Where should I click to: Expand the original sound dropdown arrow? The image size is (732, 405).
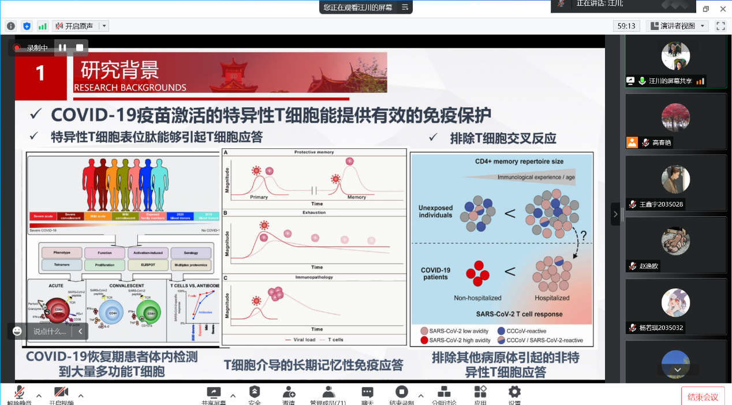pos(104,26)
